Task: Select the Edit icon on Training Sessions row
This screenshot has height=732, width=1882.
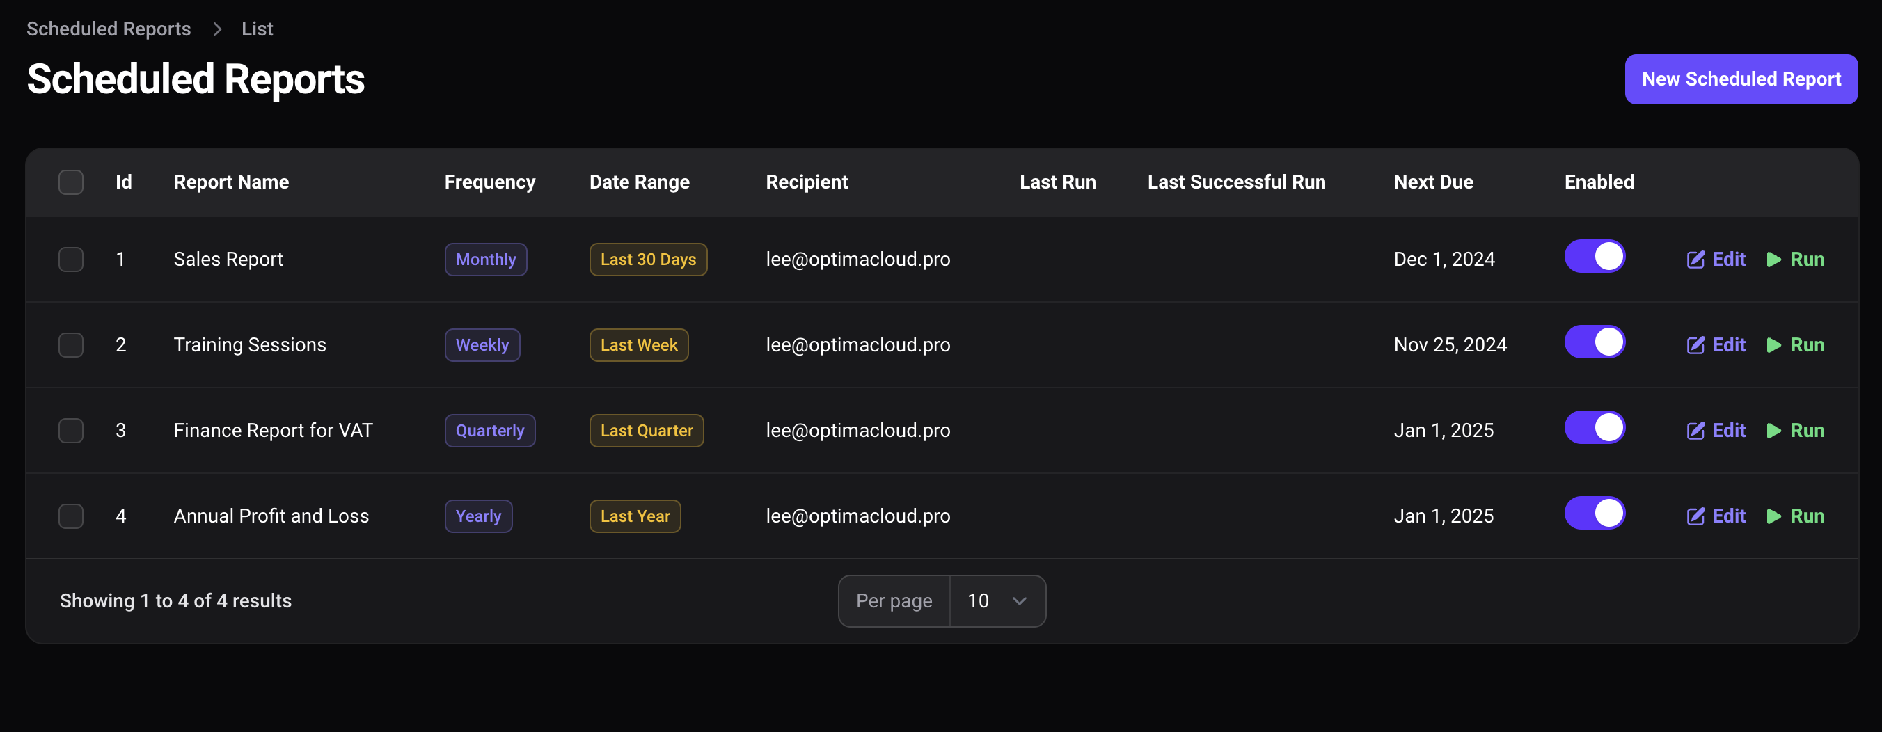Action: point(1696,345)
